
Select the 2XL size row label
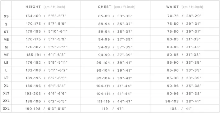[x=6, y=101]
